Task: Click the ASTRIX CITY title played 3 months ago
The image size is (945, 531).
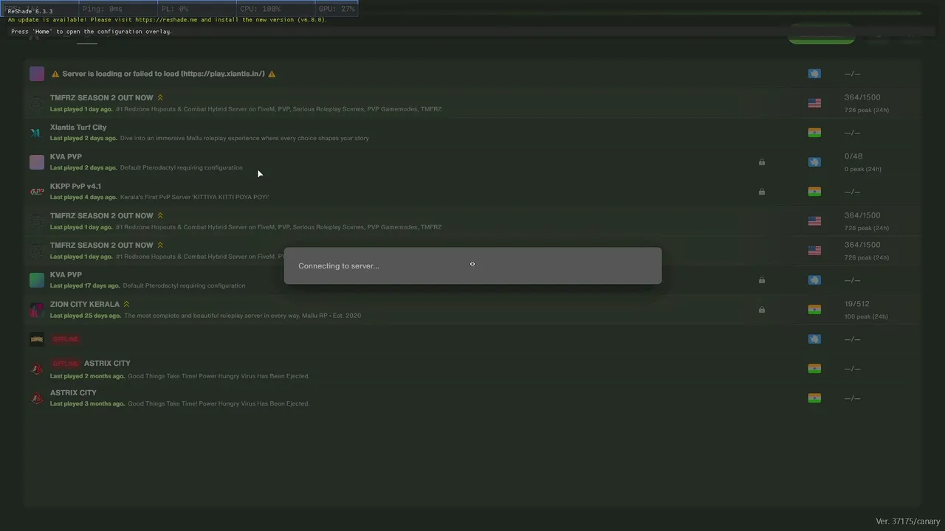Action: coord(73,393)
